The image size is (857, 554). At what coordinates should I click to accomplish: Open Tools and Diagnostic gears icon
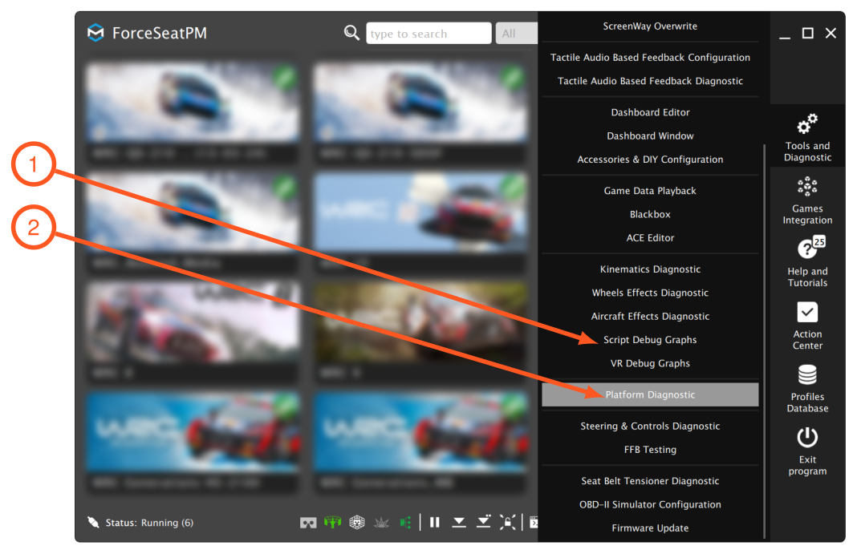pos(807,124)
